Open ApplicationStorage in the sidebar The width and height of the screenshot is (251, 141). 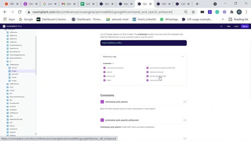(16, 119)
